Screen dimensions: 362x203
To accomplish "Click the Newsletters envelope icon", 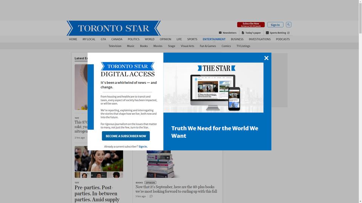I will pos(220,33).
